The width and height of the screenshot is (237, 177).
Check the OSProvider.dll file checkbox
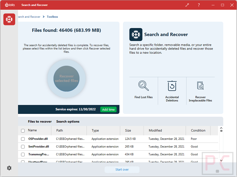23,139
